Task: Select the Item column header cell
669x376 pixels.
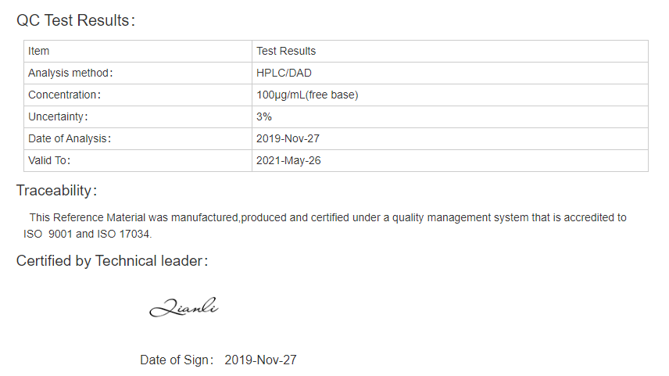Action: [138, 52]
